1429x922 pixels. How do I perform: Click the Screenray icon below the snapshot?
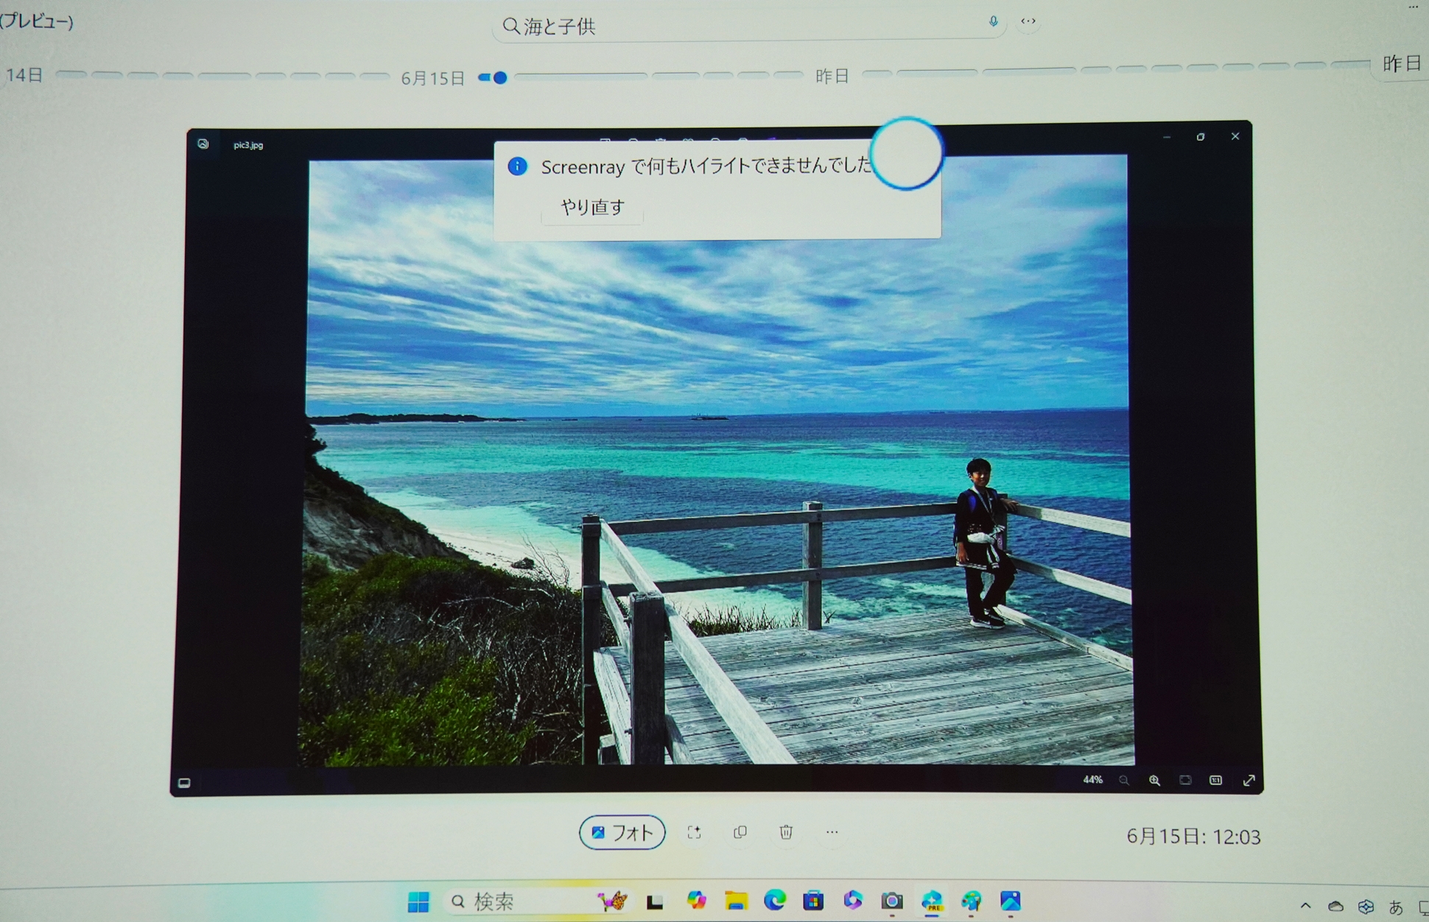click(694, 832)
